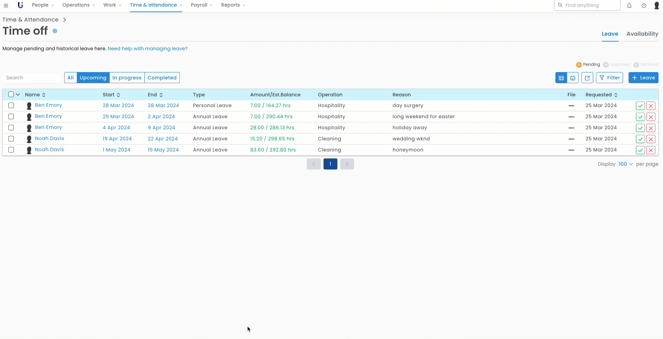Image resolution: width=663 pixels, height=339 pixels.
Task: Tick checkbox for Ben Emory's holiday away row
Action: [x=11, y=128]
